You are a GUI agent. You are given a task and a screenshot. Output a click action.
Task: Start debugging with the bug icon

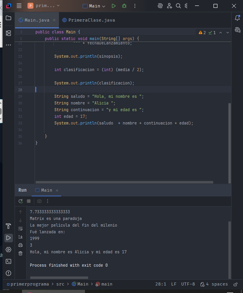[x=124, y=6]
